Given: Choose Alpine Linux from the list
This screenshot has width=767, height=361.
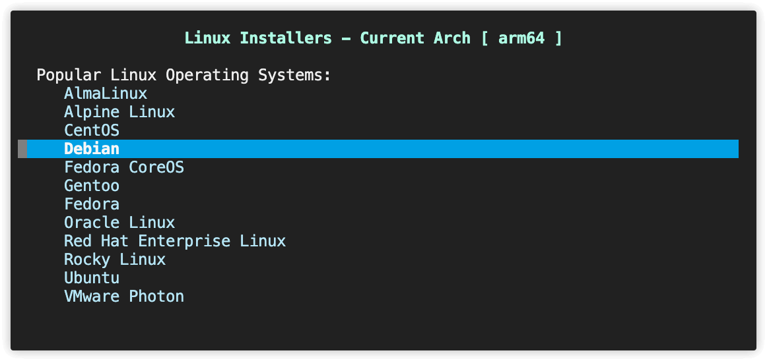Looking at the screenshot, I should coord(119,112).
